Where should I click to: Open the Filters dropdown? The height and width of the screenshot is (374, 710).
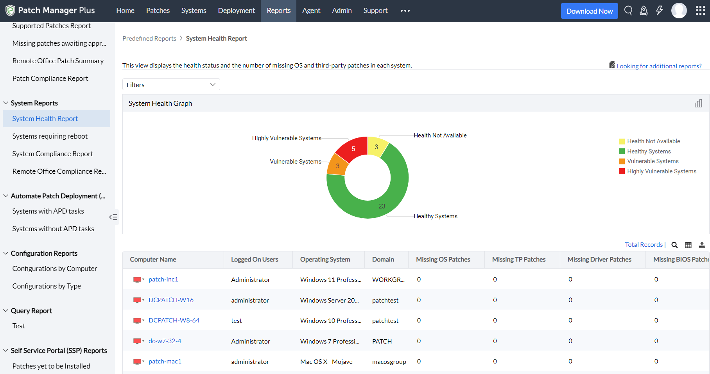coord(171,85)
